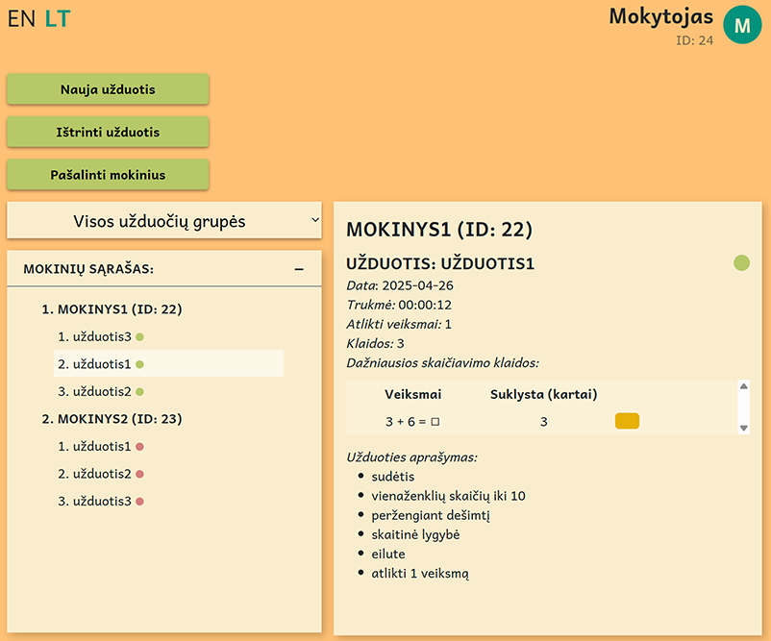The height and width of the screenshot is (641, 771).
Task: Select MOKINYS2 (ID: 23) in student list
Action: [x=112, y=419]
